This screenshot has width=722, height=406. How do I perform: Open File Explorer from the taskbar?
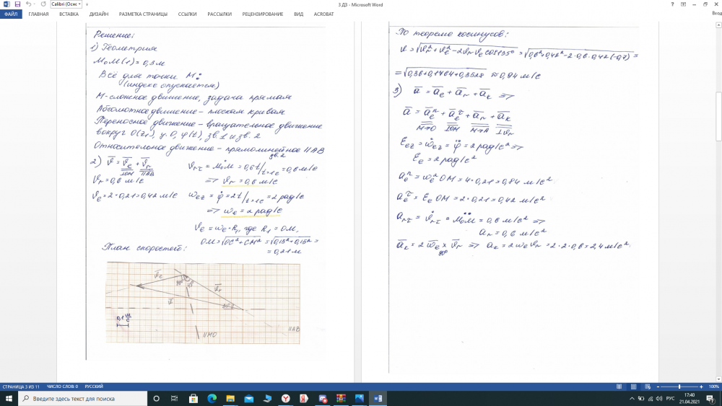pyautogui.click(x=230, y=399)
